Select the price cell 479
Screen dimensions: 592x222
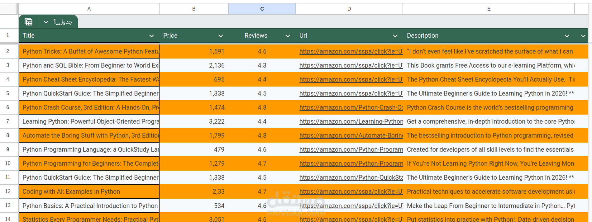pyautogui.click(x=194, y=149)
